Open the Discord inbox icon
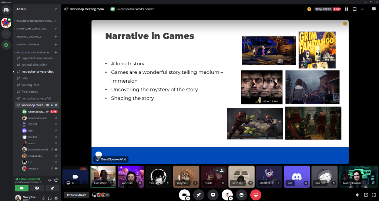The image size is (379, 201). [x=354, y=9]
